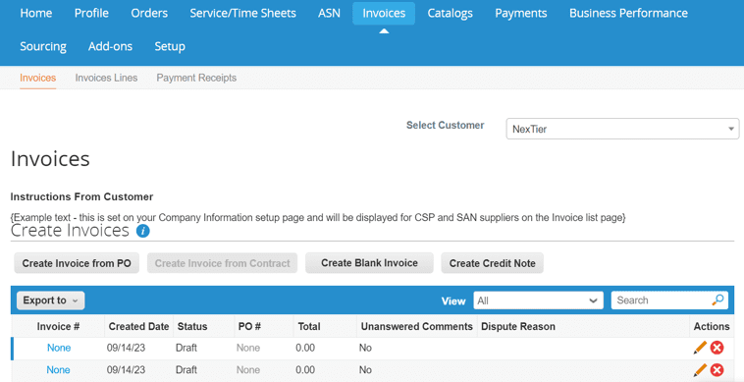744x382 pixels.
Task: Open the Business Performance menu
Action: 629,14
